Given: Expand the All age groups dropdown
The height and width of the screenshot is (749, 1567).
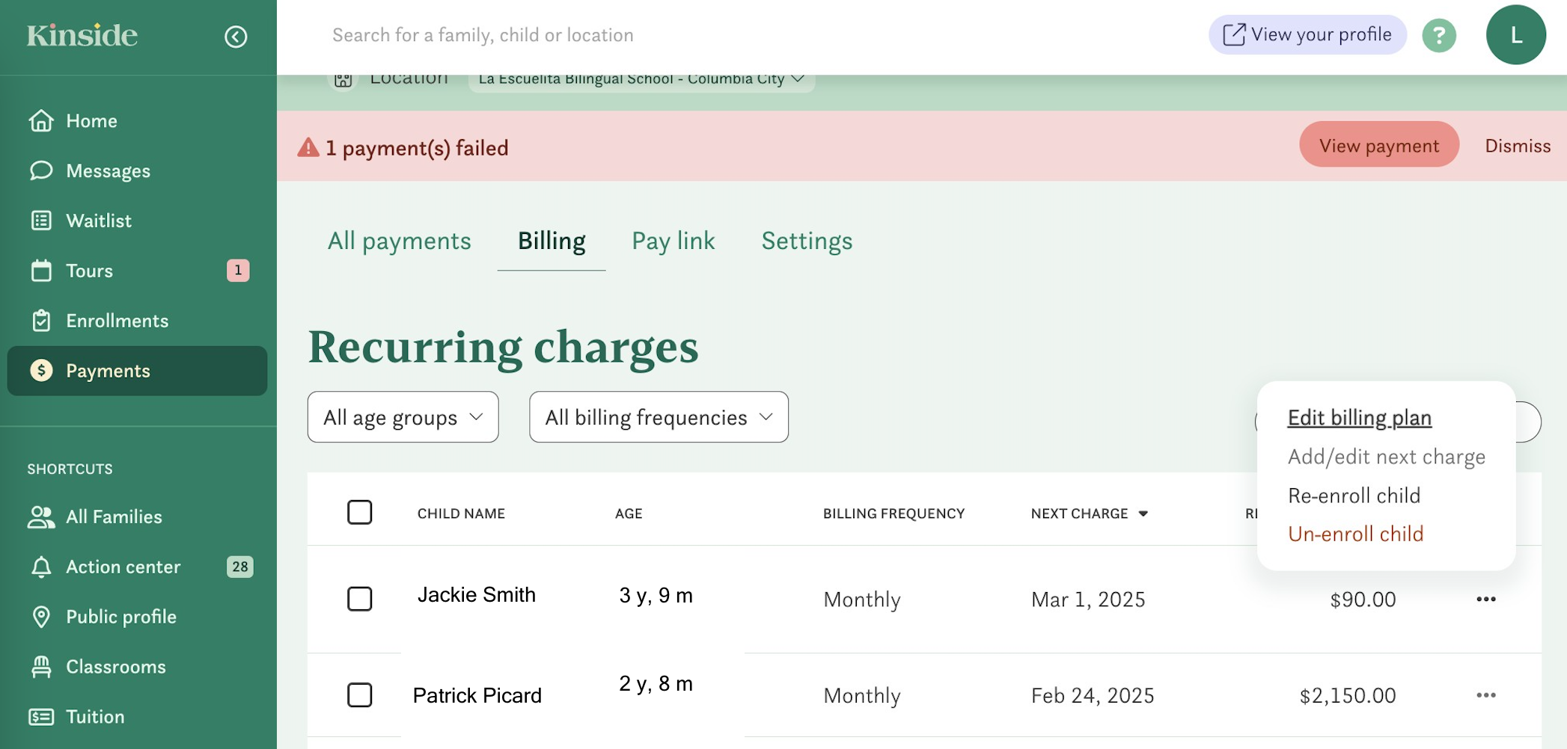Looking at the screenshot, I should coord(403,417).
